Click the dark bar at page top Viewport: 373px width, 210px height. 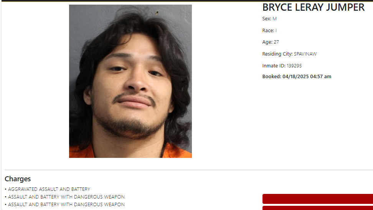click(186, 1)
